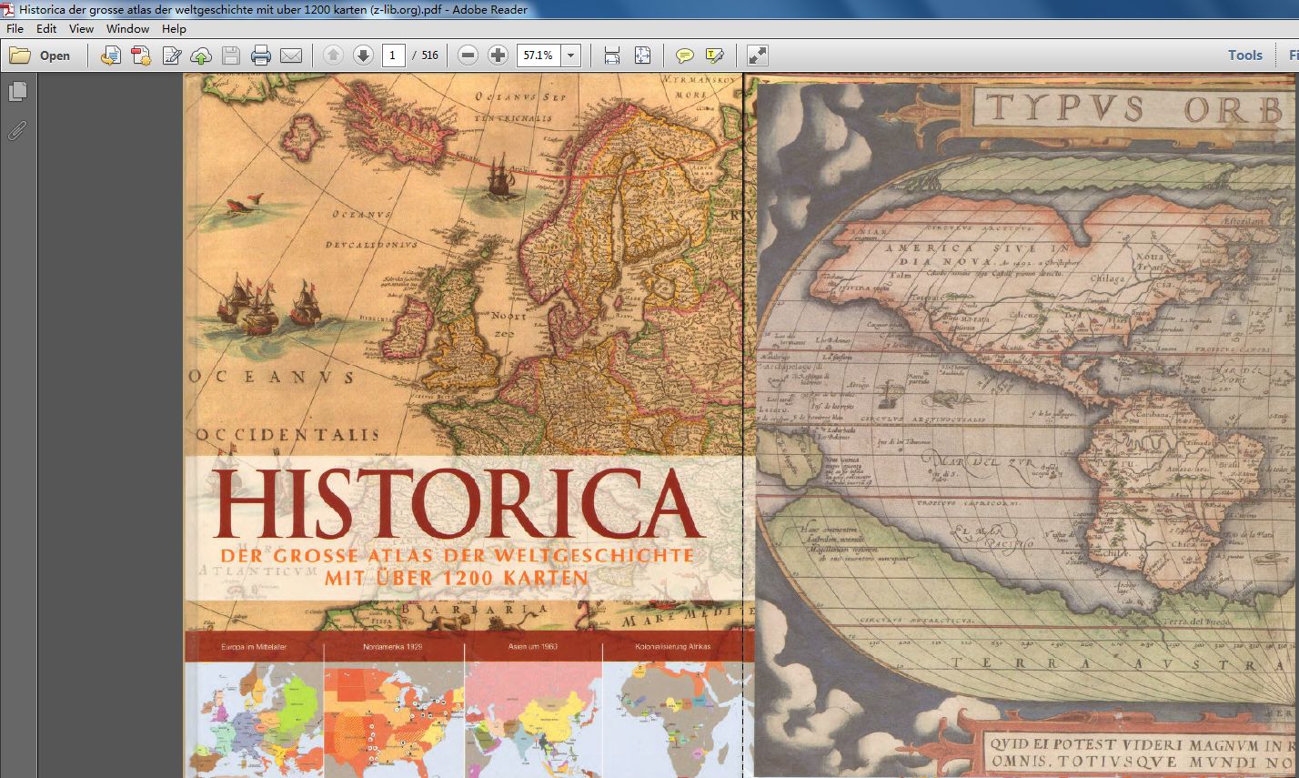Open the Window menu
This screenshot has height=778, width=1299.
[127, 28]
